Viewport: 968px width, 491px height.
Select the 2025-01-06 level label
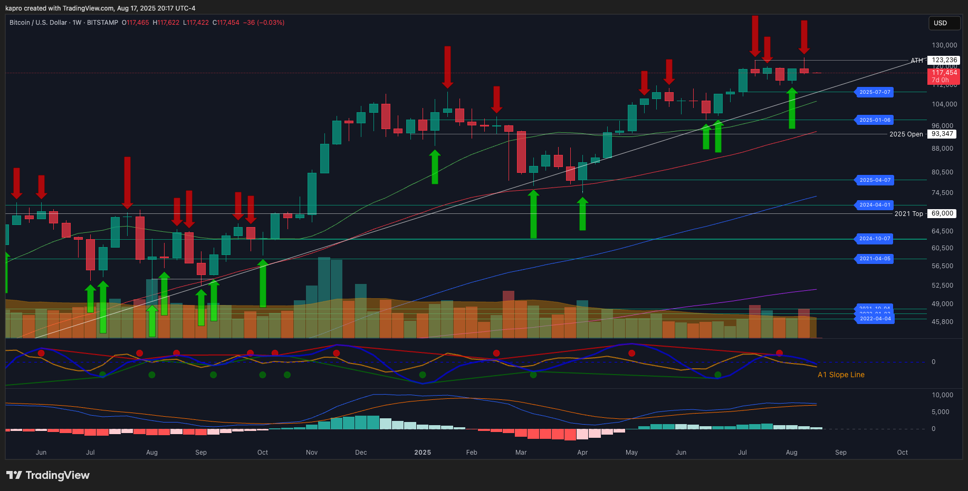(x=874, y=120)
